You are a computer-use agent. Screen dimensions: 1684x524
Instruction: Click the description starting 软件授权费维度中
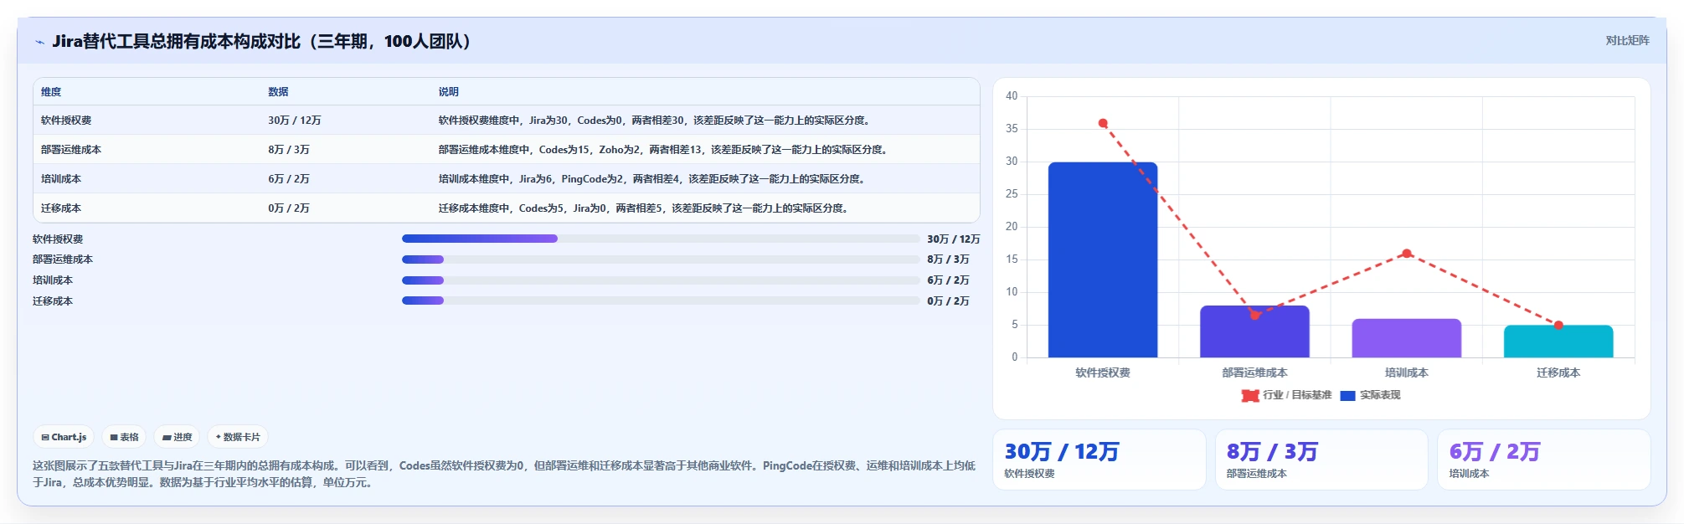[656, 121]
